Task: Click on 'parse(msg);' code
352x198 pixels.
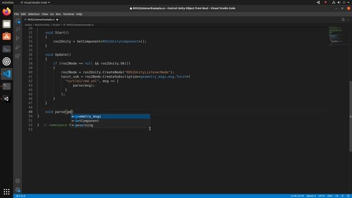Action: point(84,85)
